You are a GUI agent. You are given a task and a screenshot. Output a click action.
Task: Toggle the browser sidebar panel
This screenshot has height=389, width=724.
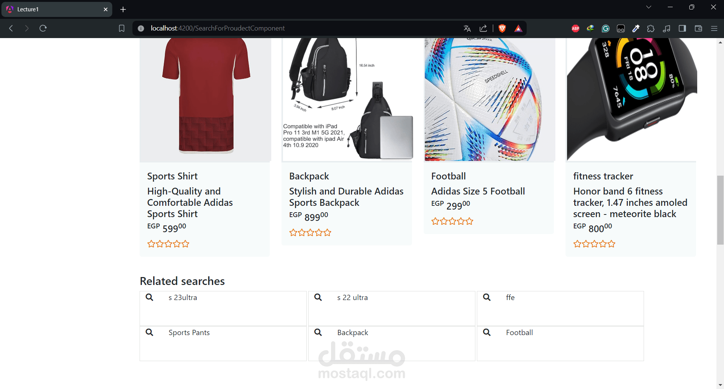tap(682, 28)
